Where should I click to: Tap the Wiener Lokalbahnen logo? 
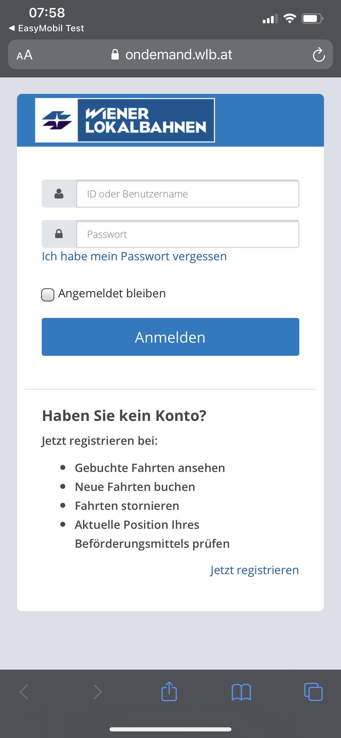click(125, 120)
